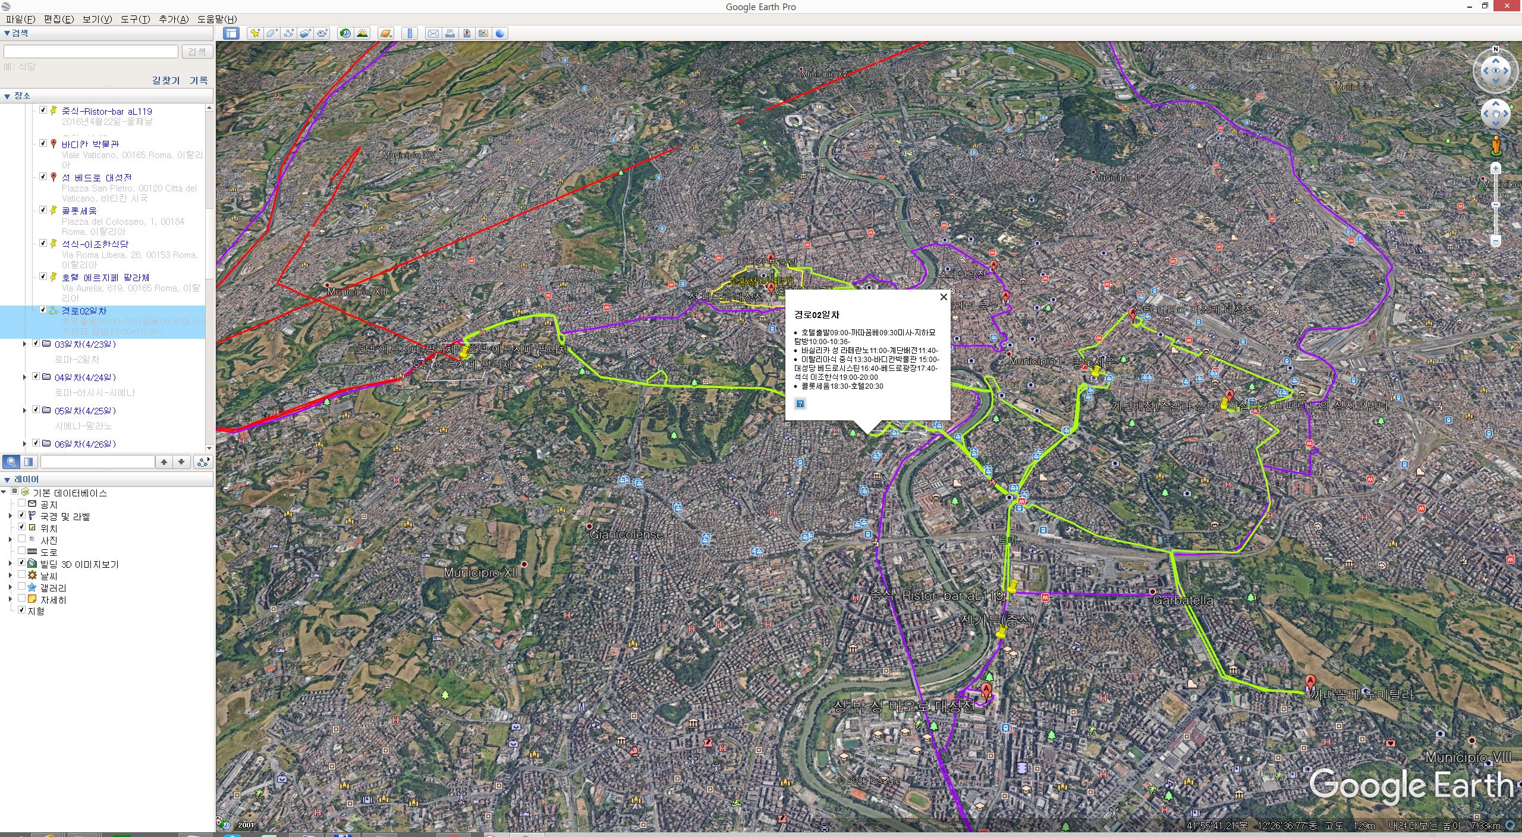Open the ruler measurement tool

pos(410,33)
